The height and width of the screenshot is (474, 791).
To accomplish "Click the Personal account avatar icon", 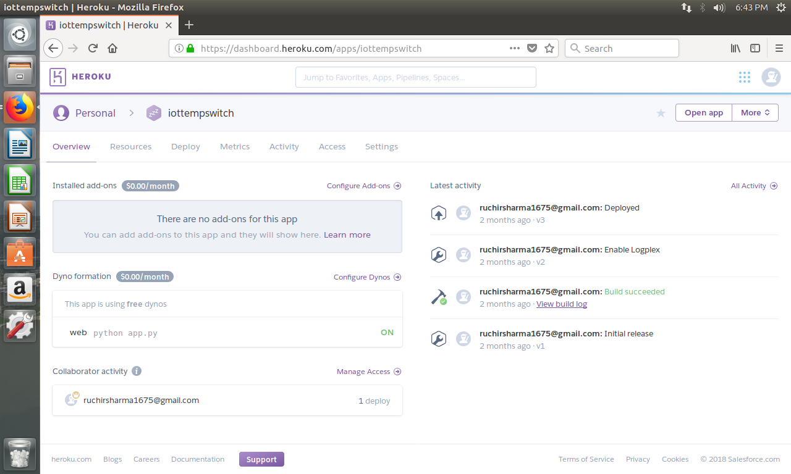I will tap(61, 113).
